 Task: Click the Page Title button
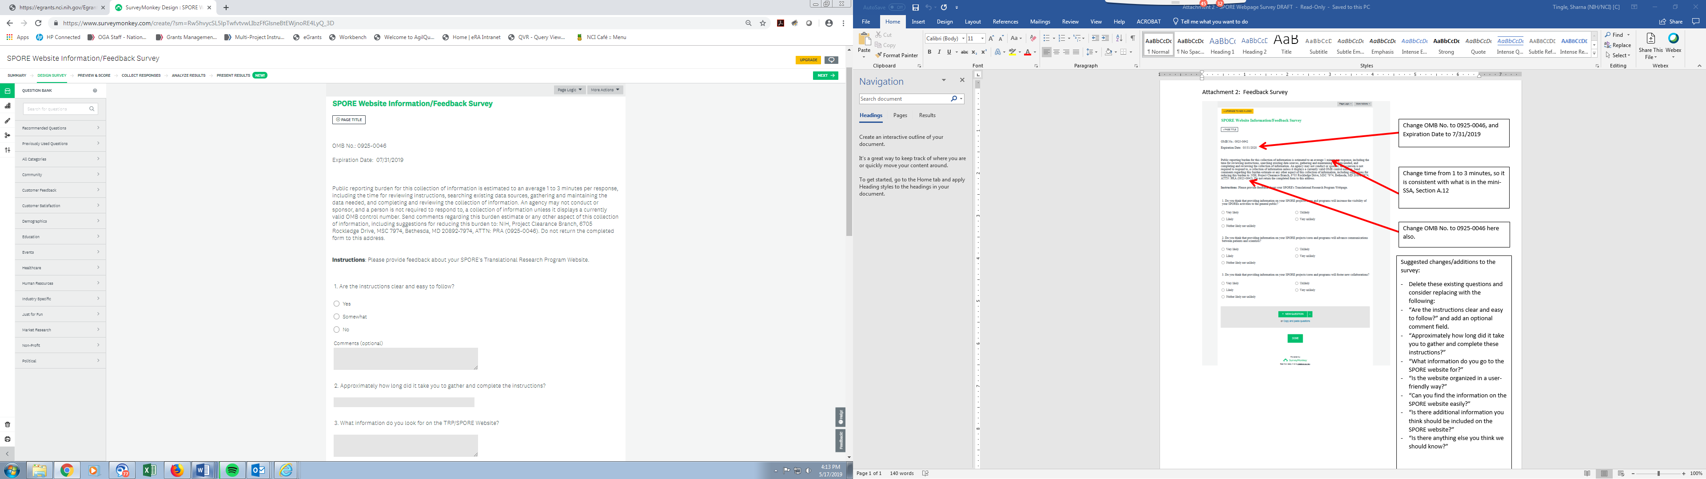(349, 120)
